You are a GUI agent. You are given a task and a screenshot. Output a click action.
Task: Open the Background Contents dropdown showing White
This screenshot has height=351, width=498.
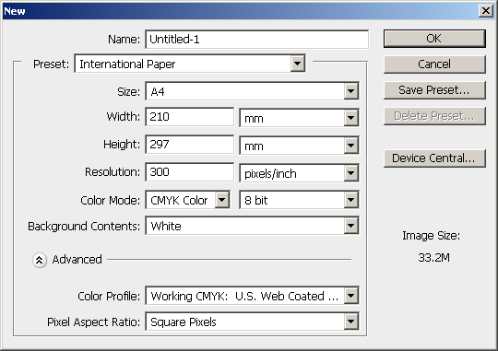tap(252, 226)
